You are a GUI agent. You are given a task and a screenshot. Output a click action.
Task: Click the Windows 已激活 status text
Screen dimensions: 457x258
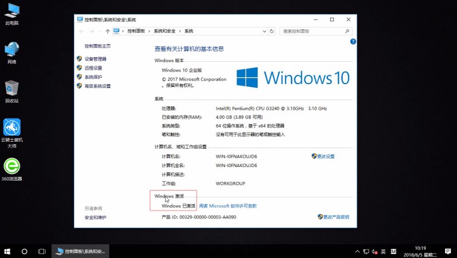[x=178, y=206]
